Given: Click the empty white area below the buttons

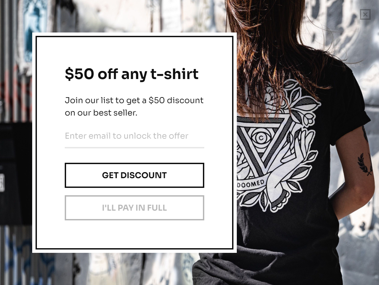Looking at the screenshot, I should point(134,234).
